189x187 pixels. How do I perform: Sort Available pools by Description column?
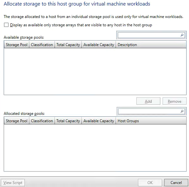point(151,45)
